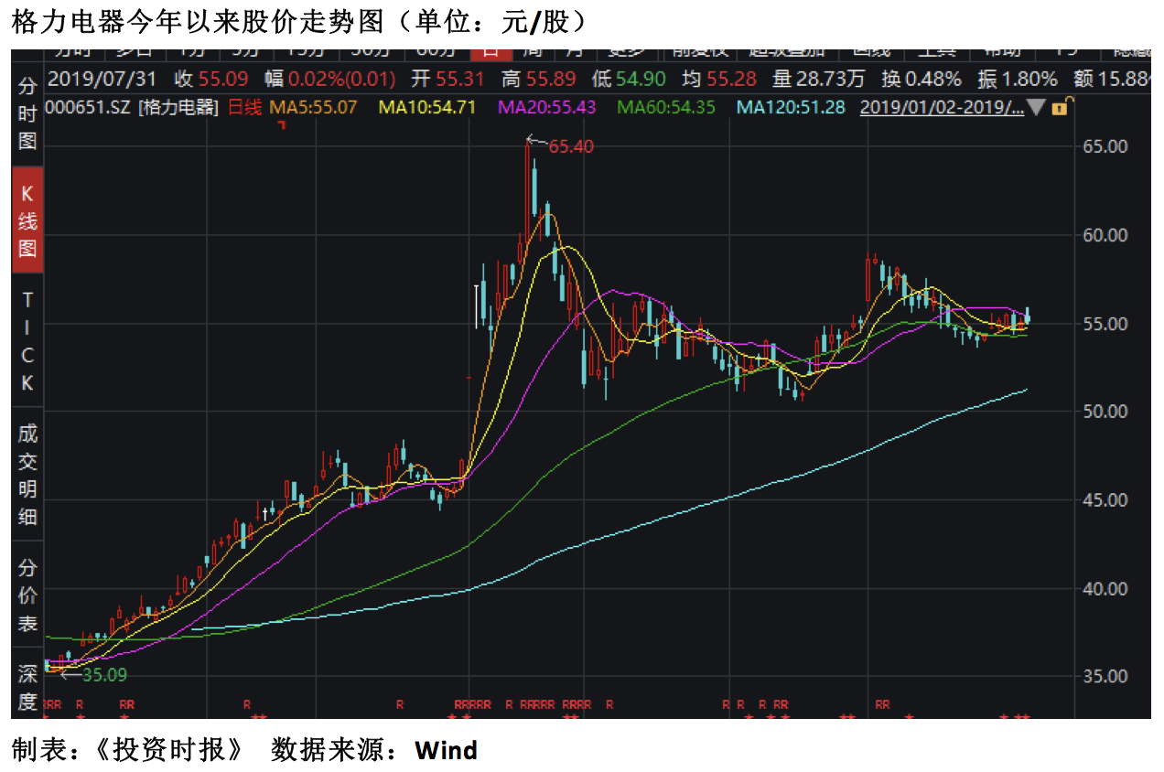Toggle 前复权 price adjustment mode
The image size is (1164, 772).
[x=698, y=50]
